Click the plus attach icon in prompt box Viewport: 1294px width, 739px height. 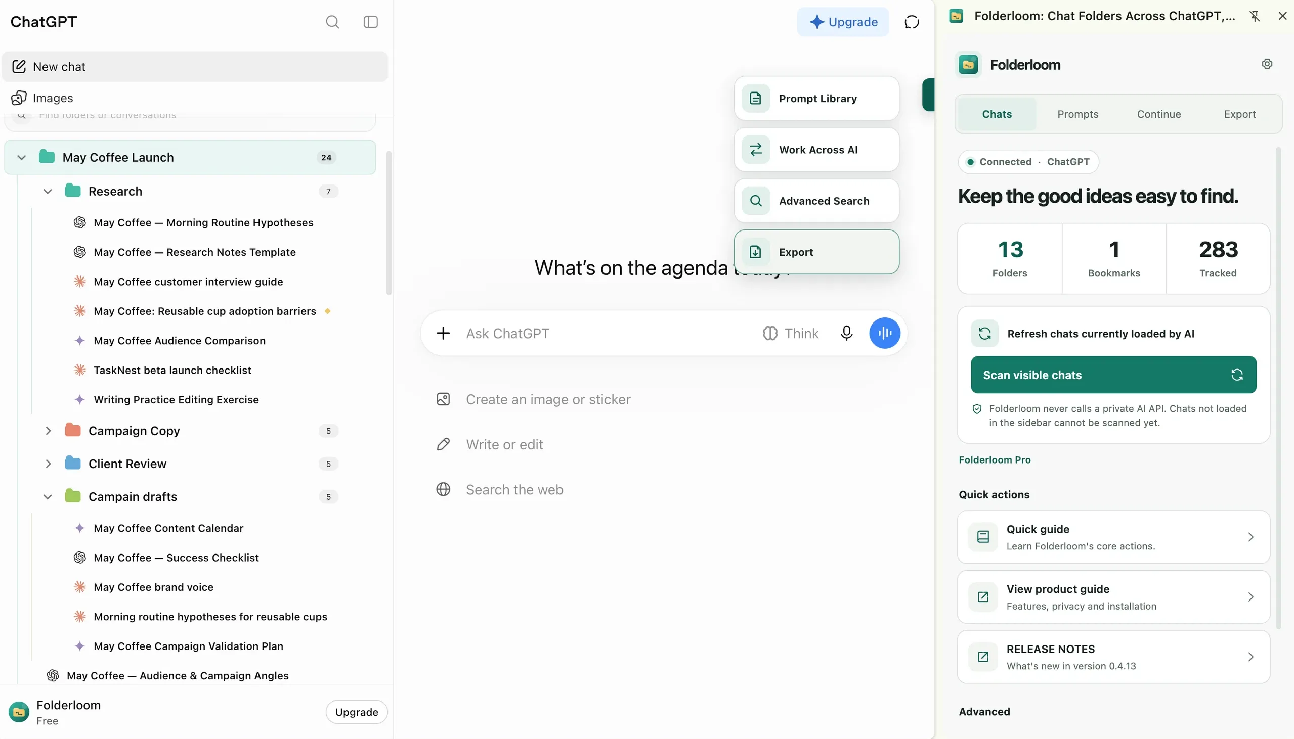(443, 333)
